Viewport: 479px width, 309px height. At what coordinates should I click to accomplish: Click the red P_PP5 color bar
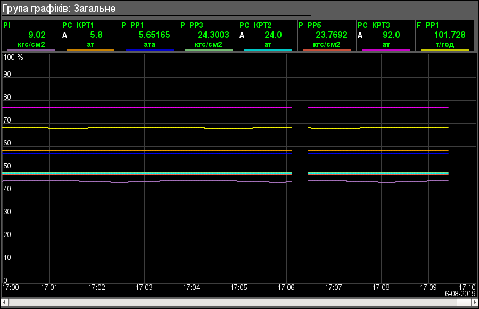327,50
